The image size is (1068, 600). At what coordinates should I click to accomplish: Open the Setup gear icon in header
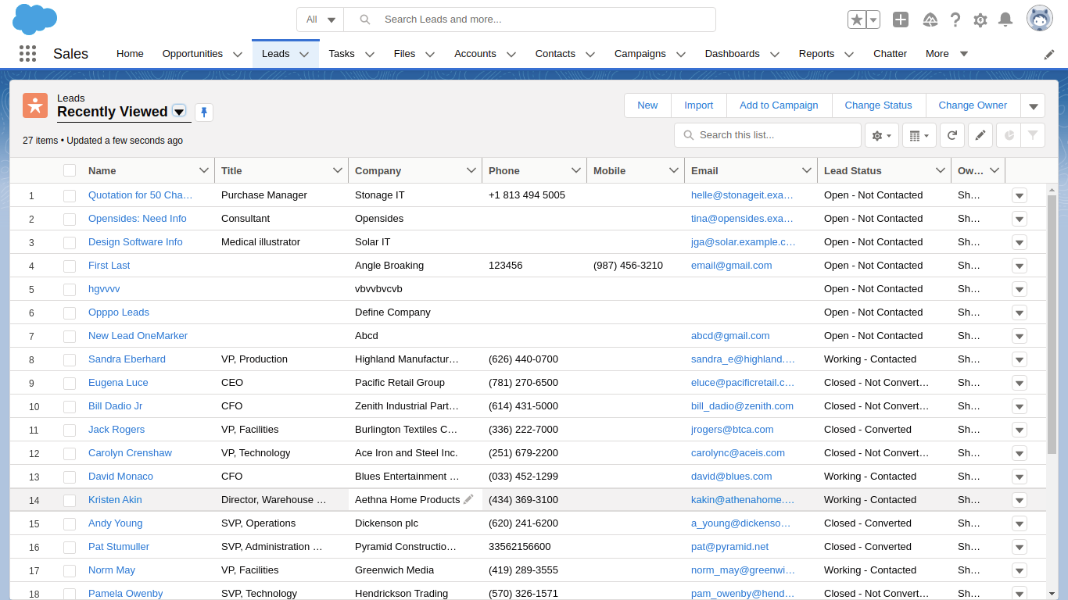click(x=980, y=20)
